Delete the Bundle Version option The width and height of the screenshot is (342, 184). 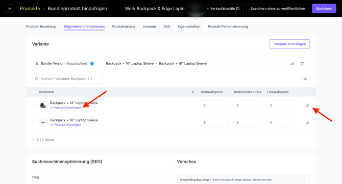(302, 63)
